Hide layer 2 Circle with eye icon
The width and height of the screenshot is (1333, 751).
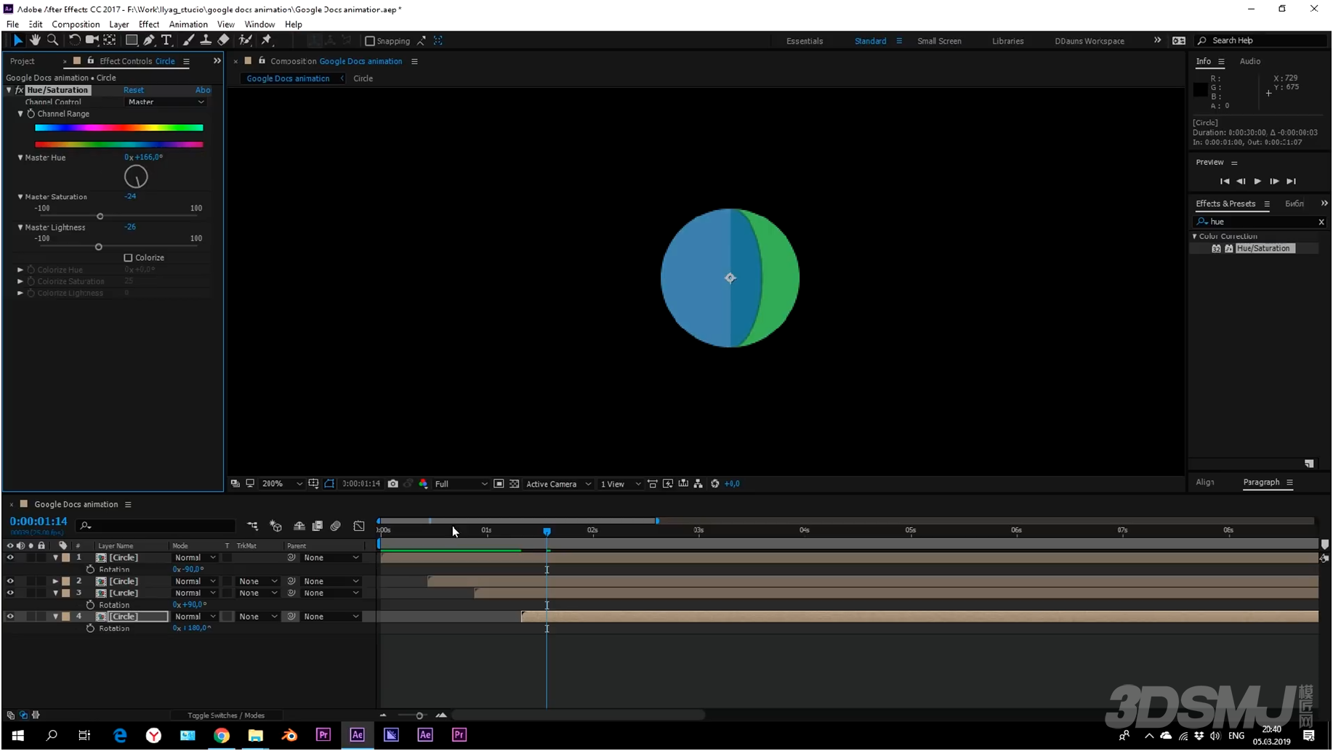click(10, 582)
